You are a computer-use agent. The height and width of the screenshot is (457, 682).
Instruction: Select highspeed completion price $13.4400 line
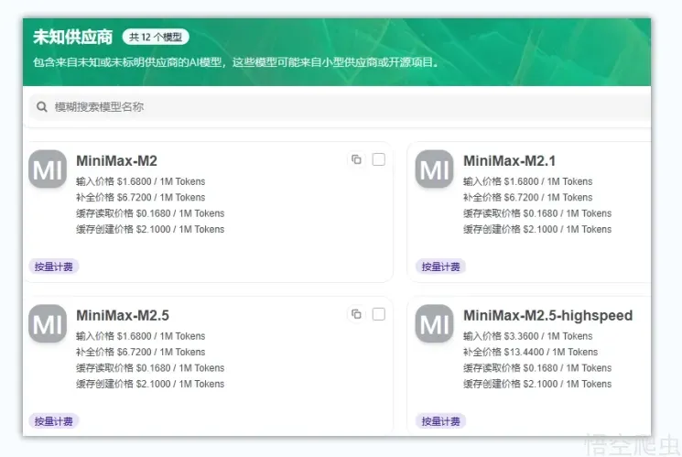530,352
